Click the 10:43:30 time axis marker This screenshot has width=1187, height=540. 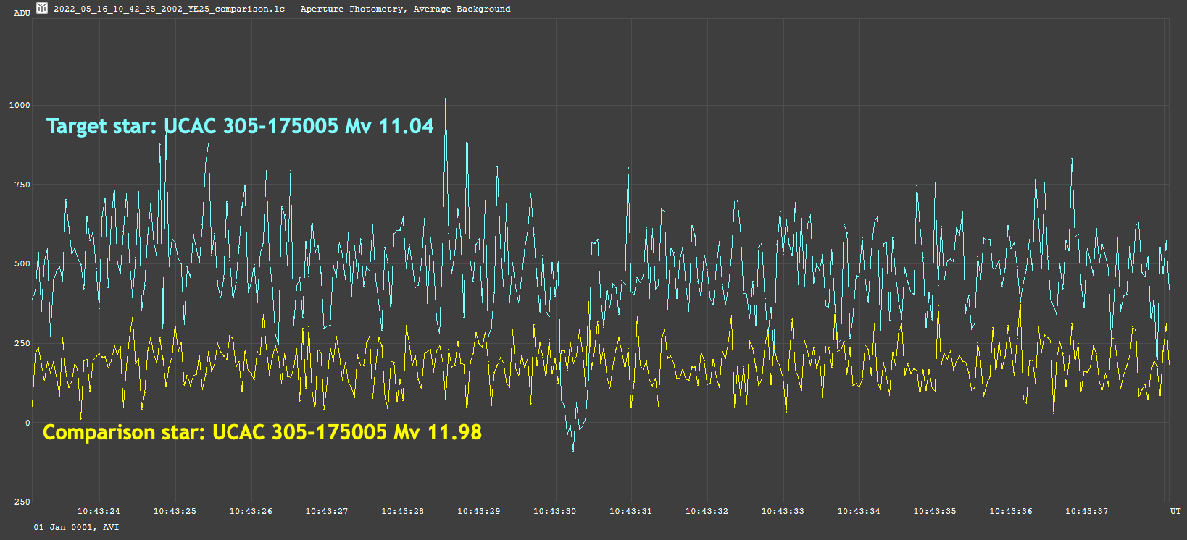(555, 511)
